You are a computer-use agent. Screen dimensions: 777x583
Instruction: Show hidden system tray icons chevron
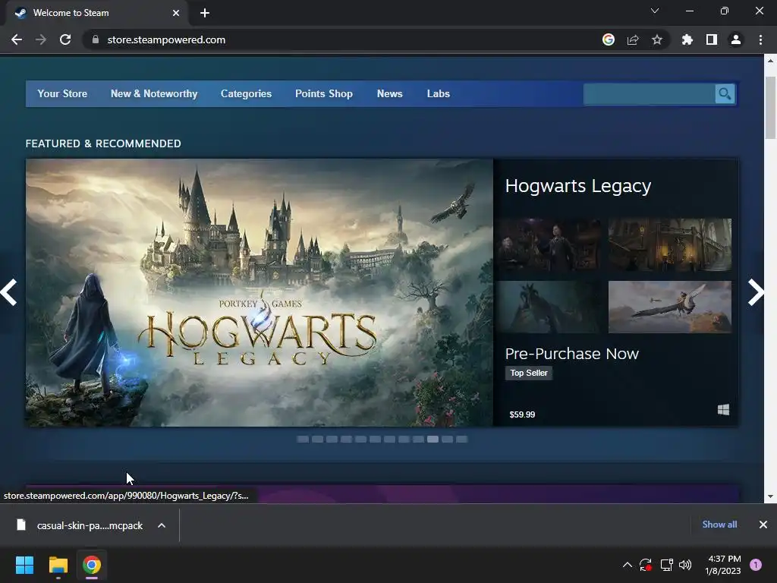pyautogui.click(x=628, y=565)
